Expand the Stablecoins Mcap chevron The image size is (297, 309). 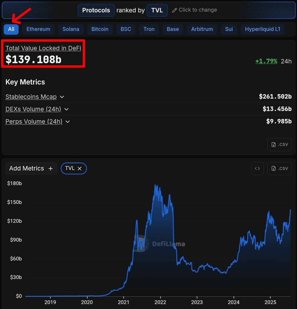[62, 97]
